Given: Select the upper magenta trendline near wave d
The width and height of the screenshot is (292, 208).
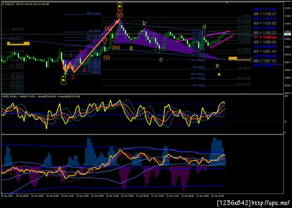Looking at the screenshot, I should (x=218, y=33).
